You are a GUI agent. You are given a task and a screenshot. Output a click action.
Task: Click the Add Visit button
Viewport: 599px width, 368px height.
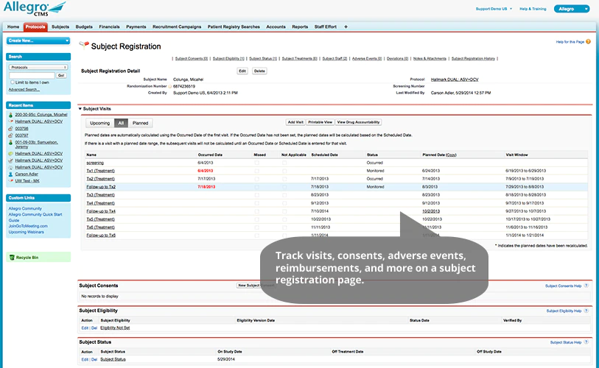pyautogui.click(x=295, y=122)
